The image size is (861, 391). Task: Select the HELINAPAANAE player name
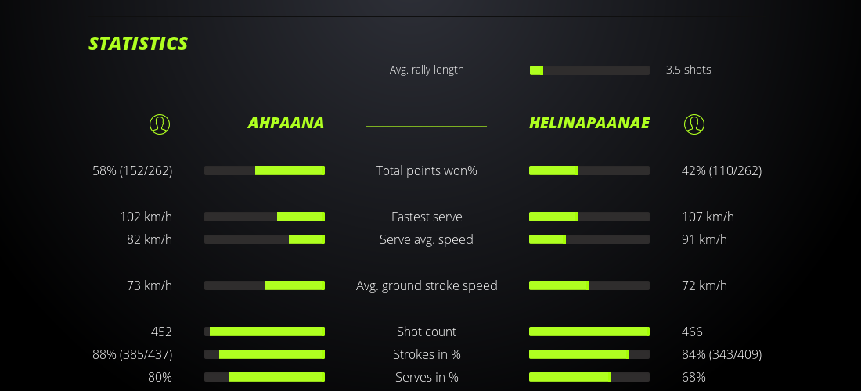(589, 124)
